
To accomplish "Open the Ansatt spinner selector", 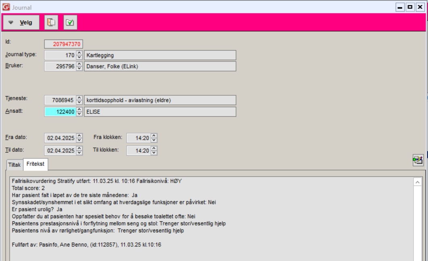I will coord(79,112).
